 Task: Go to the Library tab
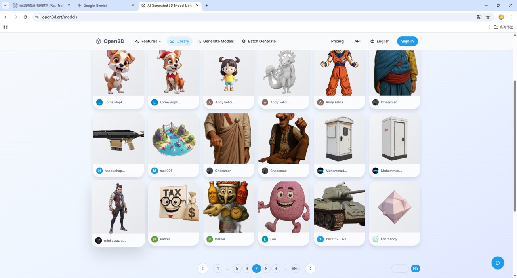coord(179,41)
